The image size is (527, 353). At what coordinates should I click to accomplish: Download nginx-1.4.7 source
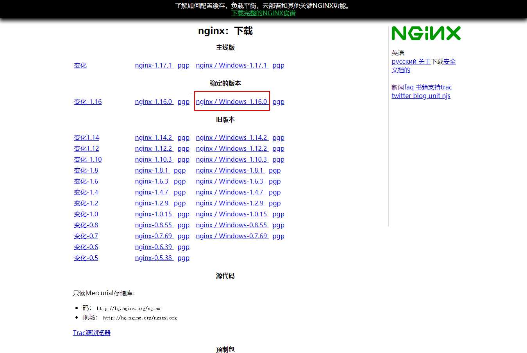(152, 192)
